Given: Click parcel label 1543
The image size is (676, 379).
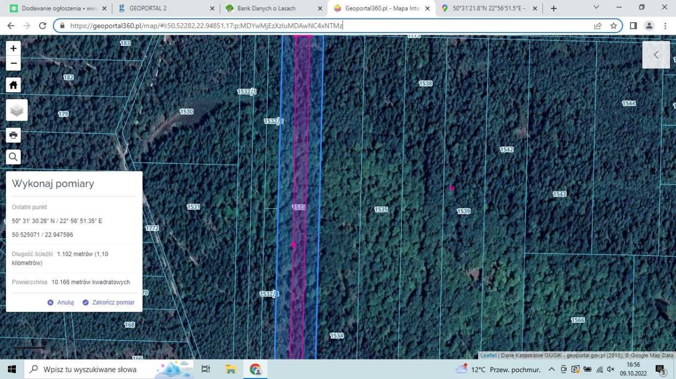Looking at the screenshot, I should [560, 194].
